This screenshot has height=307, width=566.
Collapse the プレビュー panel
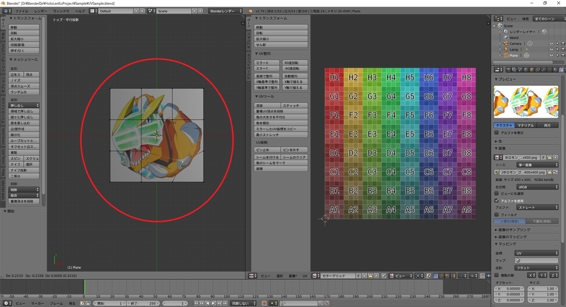pos(505,79)
